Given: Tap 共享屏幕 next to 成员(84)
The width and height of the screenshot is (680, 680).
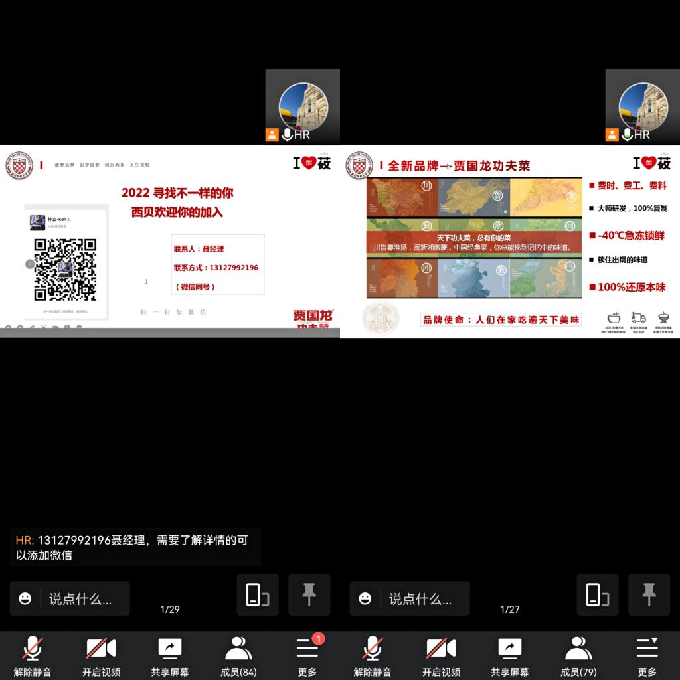Looking at the screenshot, I should 169,655.
